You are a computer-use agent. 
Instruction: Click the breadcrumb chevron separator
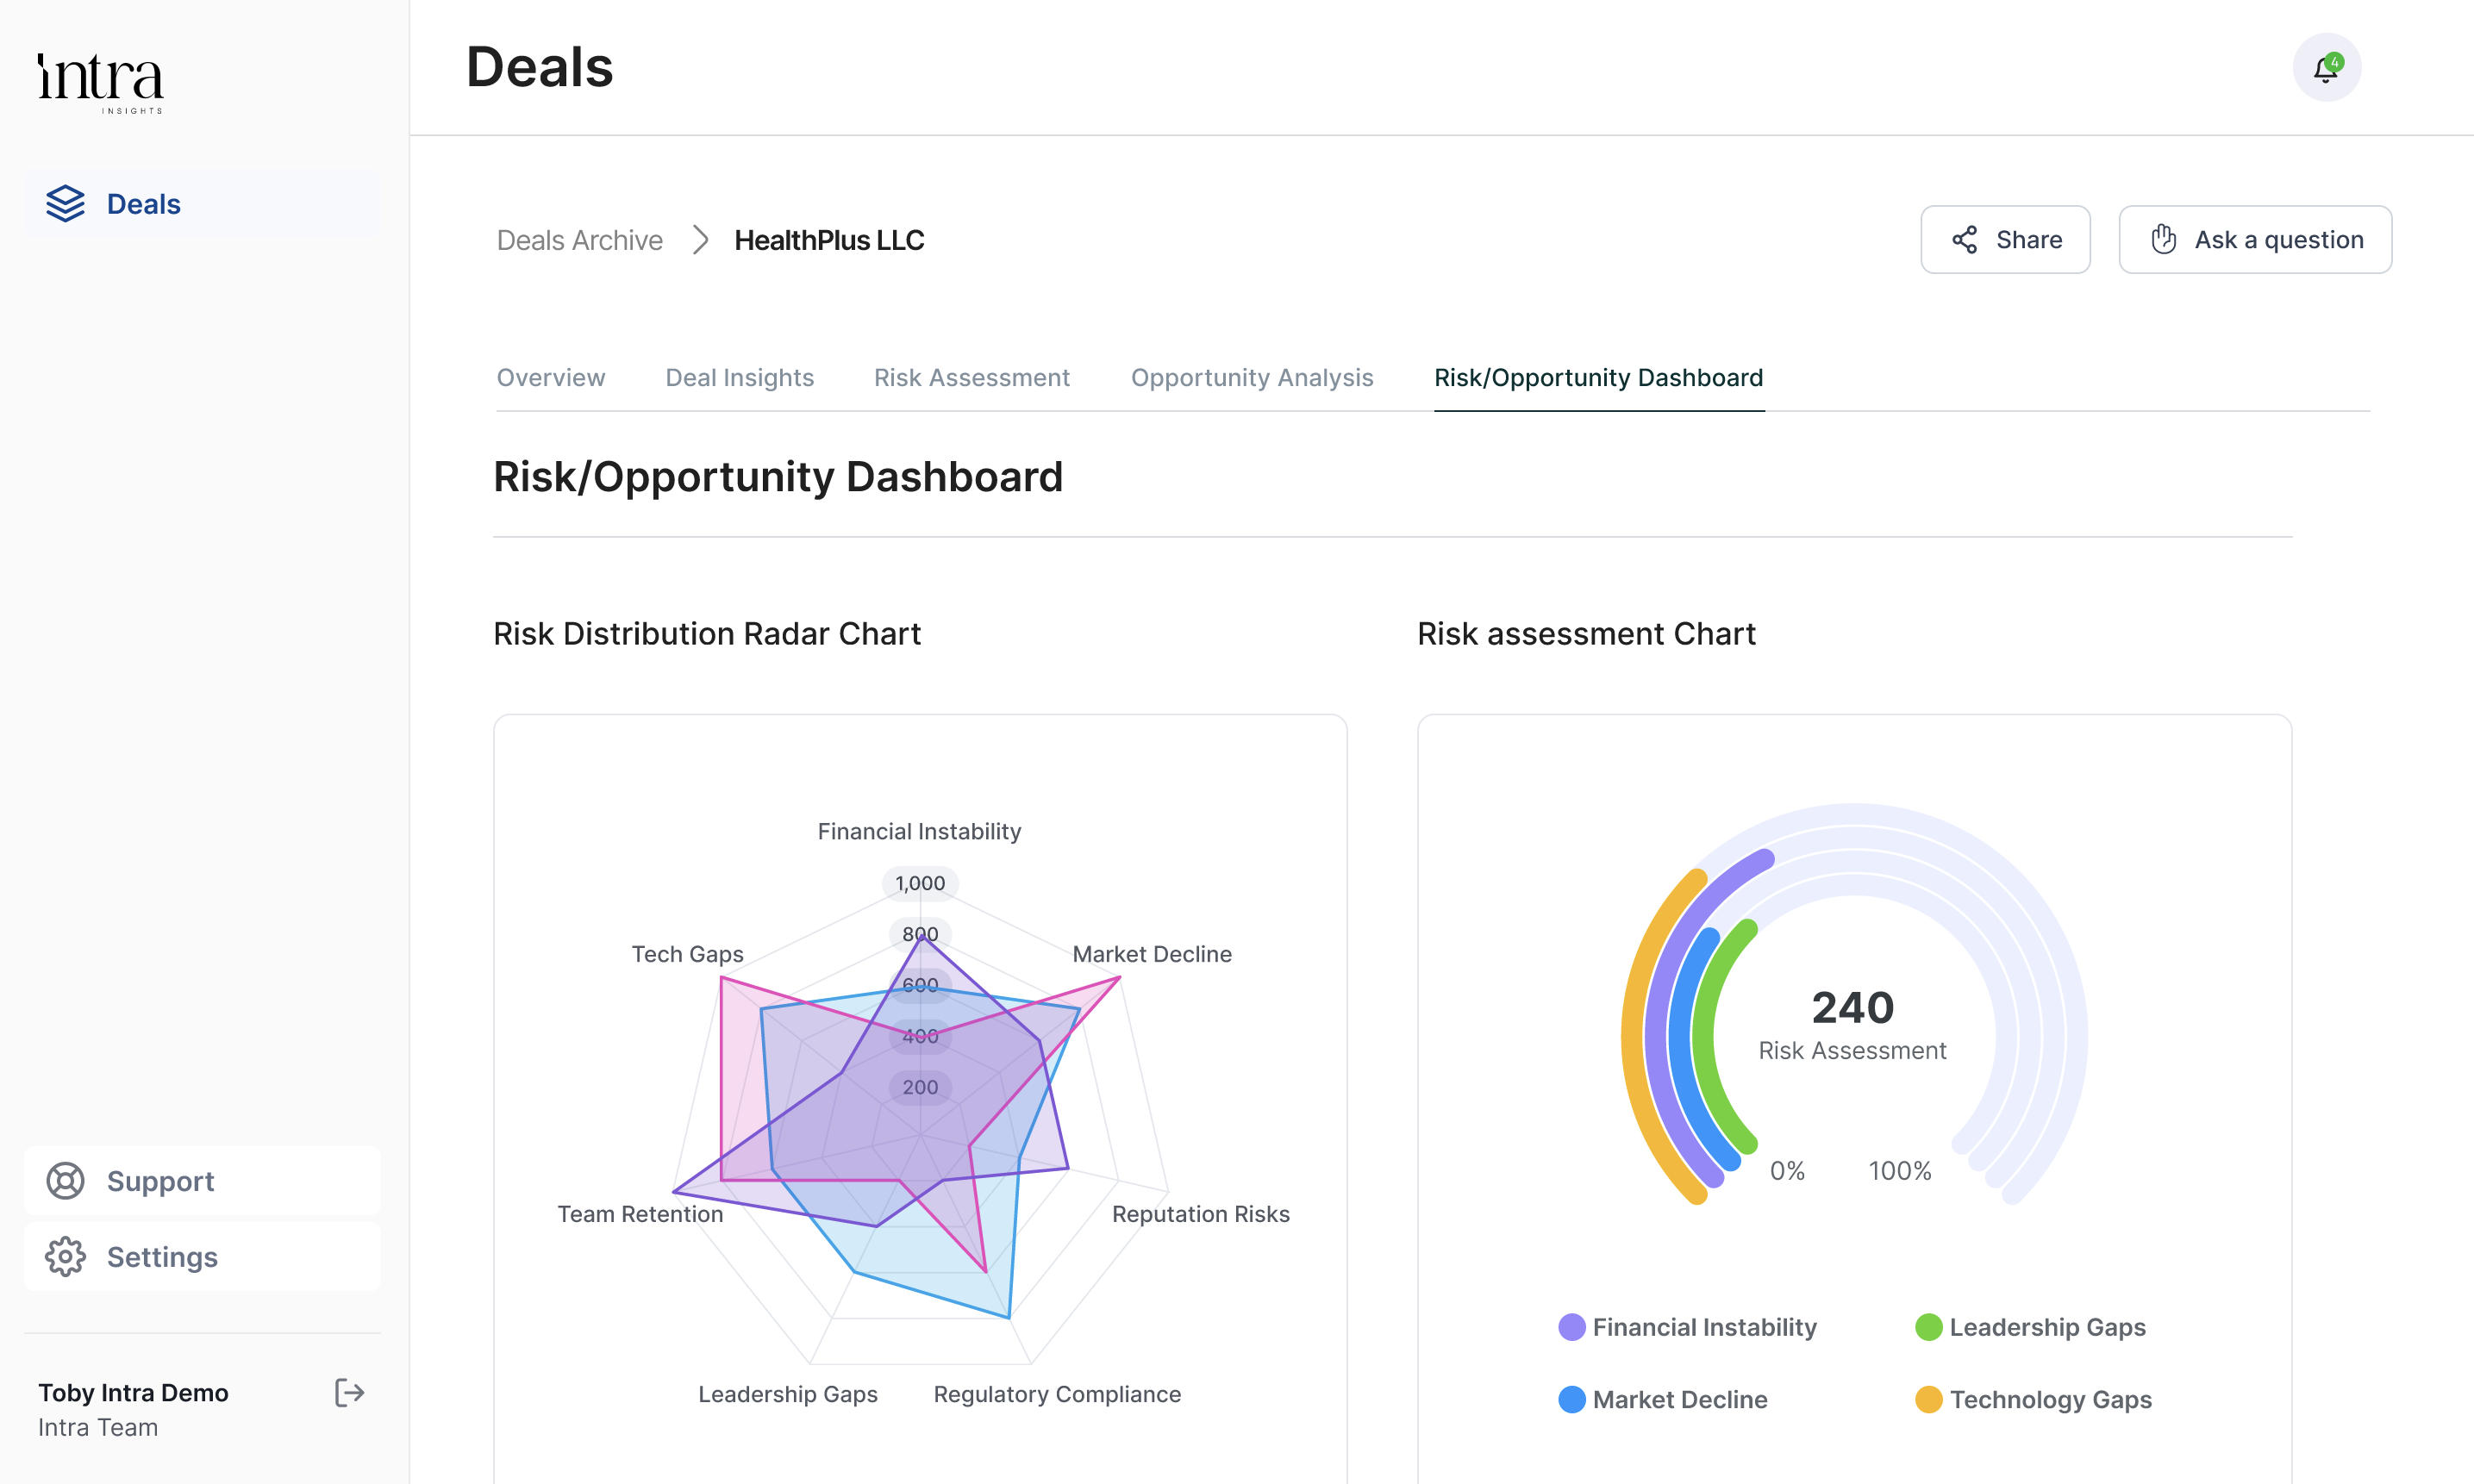(700, 240)
